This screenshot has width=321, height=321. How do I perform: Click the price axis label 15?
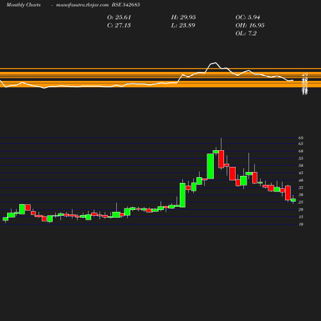[301, 217]
